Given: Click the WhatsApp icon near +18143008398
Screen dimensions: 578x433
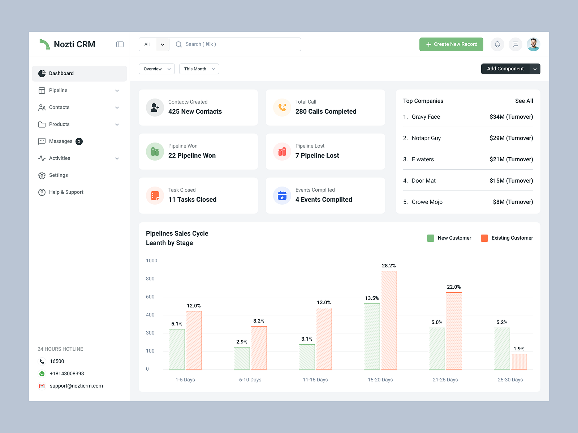Looking at the screenshot, I should click(x=42, y=373).
